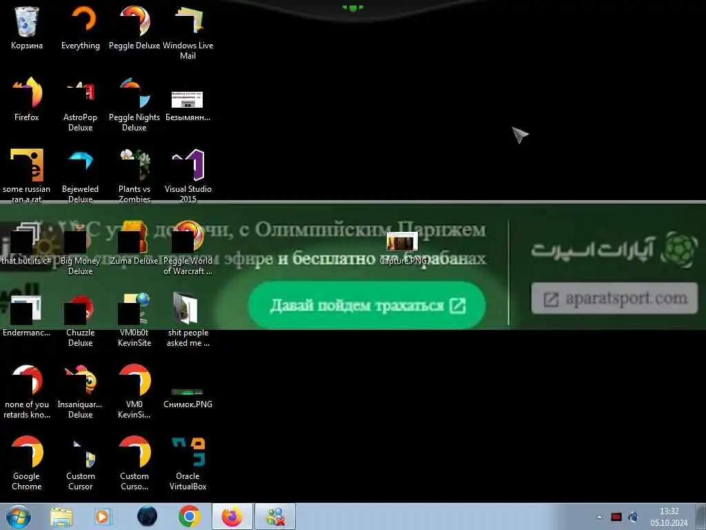Select the Insaniquar... Deluxe fish icon
Viewport: 706px width, 530px height.
coord(81,391)
